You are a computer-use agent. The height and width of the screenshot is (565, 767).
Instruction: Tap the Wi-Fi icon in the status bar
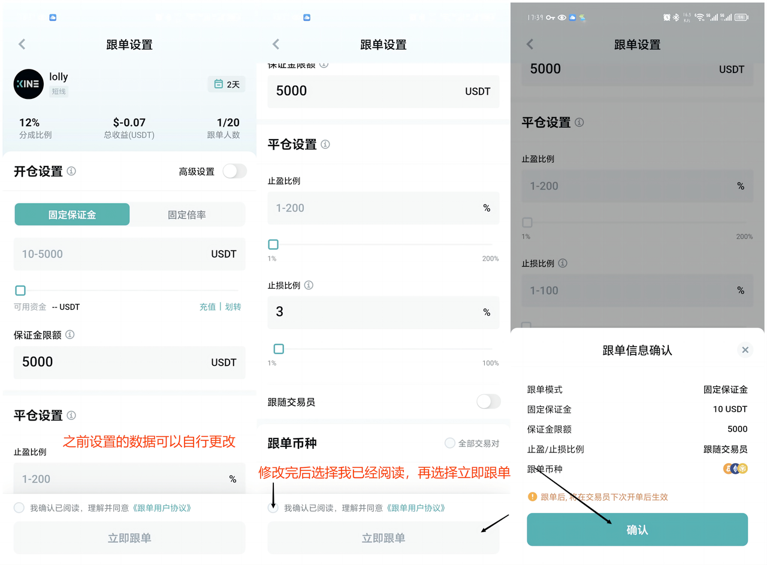point(699,18)
